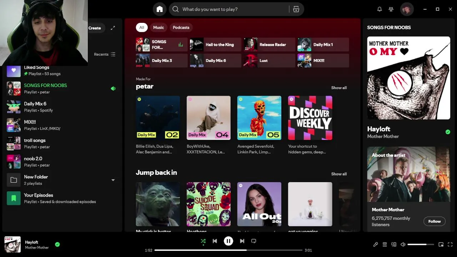Open Daily Mix 3 shortcut tile
This screenshot has height=257, width=457.
click(161, 61)
